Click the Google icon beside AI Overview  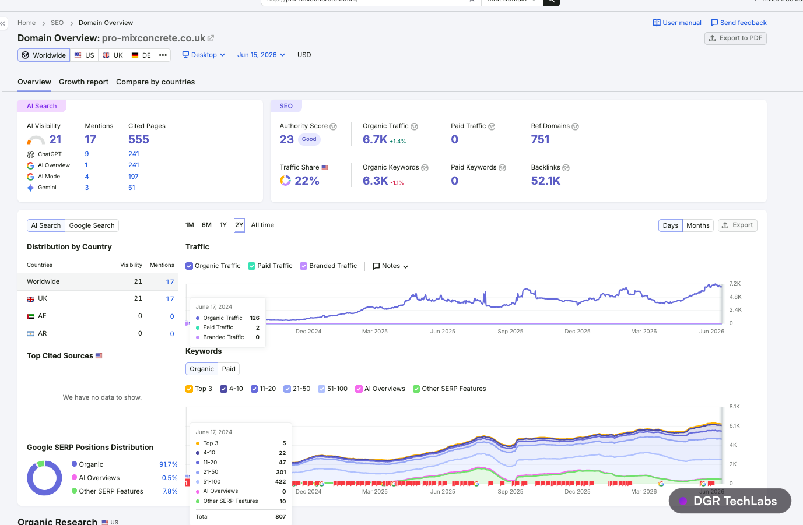pyautogui.click(x=30, y=165)
